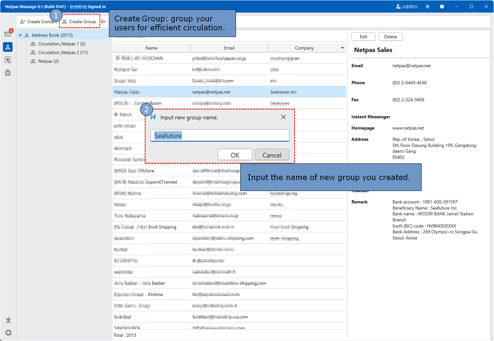Open the ship sidebar icon

[x=8, y=73]
